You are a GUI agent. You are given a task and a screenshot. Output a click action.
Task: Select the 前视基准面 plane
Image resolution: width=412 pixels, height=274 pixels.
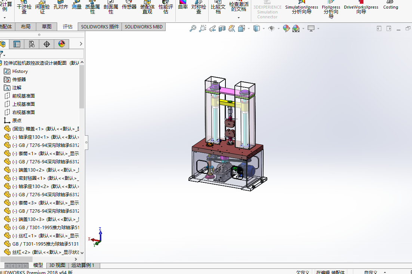[20, 96]
